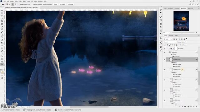The width and height of the screenshot is (200, 112).
Task: Click the Navigator preview thumbnail
Action: 181,21
